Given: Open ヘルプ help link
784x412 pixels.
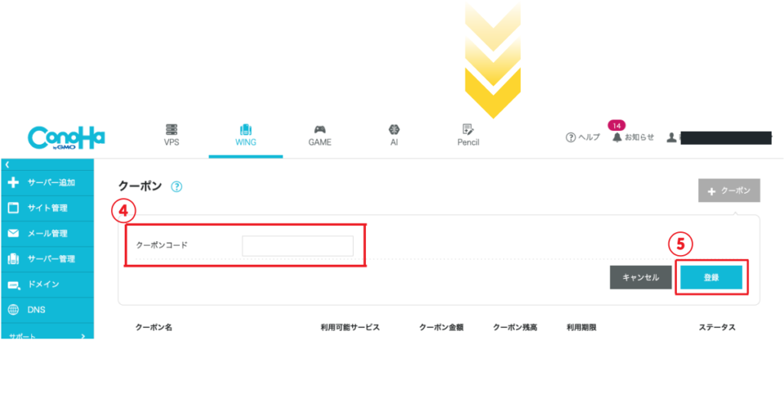Looking at the screenshot, I should tap(583, 137).
